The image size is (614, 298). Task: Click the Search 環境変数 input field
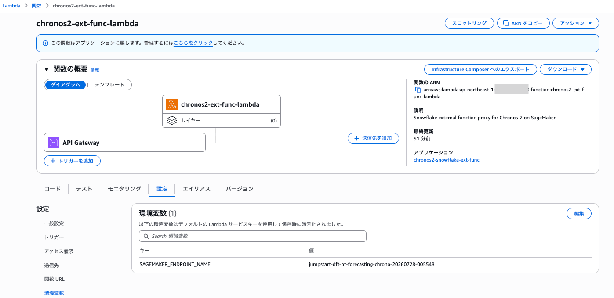[x=253, y=236]
